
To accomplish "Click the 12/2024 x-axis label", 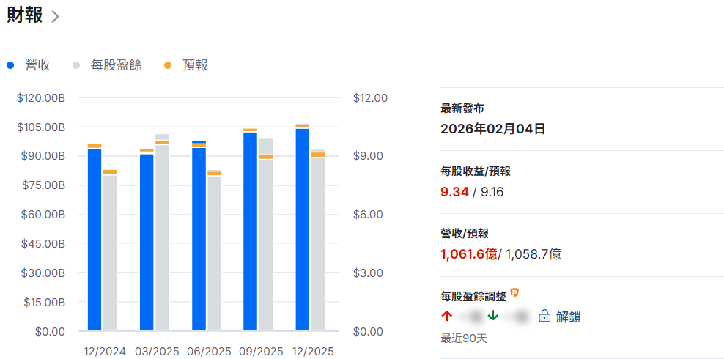I will click(x=105, y=352).
